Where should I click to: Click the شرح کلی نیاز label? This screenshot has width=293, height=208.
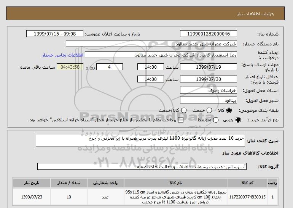tap(263, 141)
